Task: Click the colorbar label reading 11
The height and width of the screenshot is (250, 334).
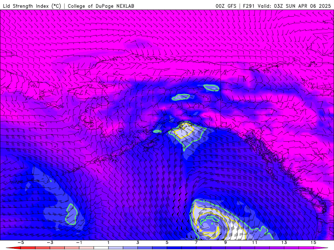Action: [x=255, y=242]
